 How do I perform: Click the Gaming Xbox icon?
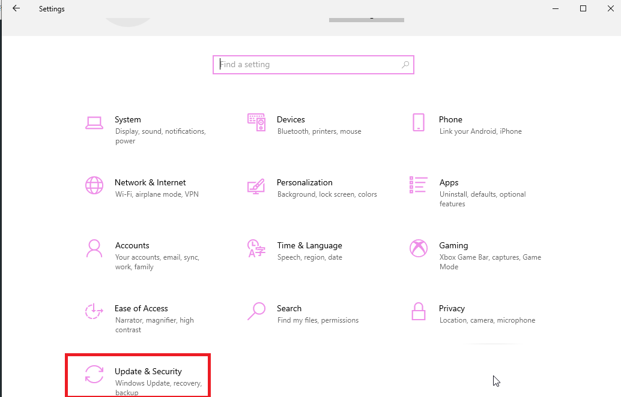(x=419, y=248)
